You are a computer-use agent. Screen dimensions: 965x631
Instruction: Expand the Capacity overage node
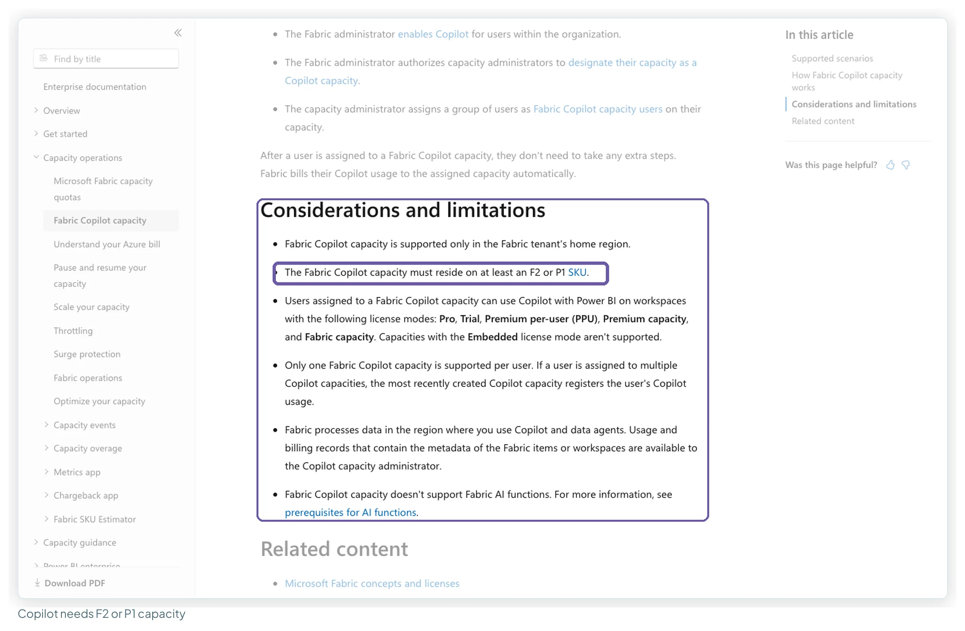point(46,448)
